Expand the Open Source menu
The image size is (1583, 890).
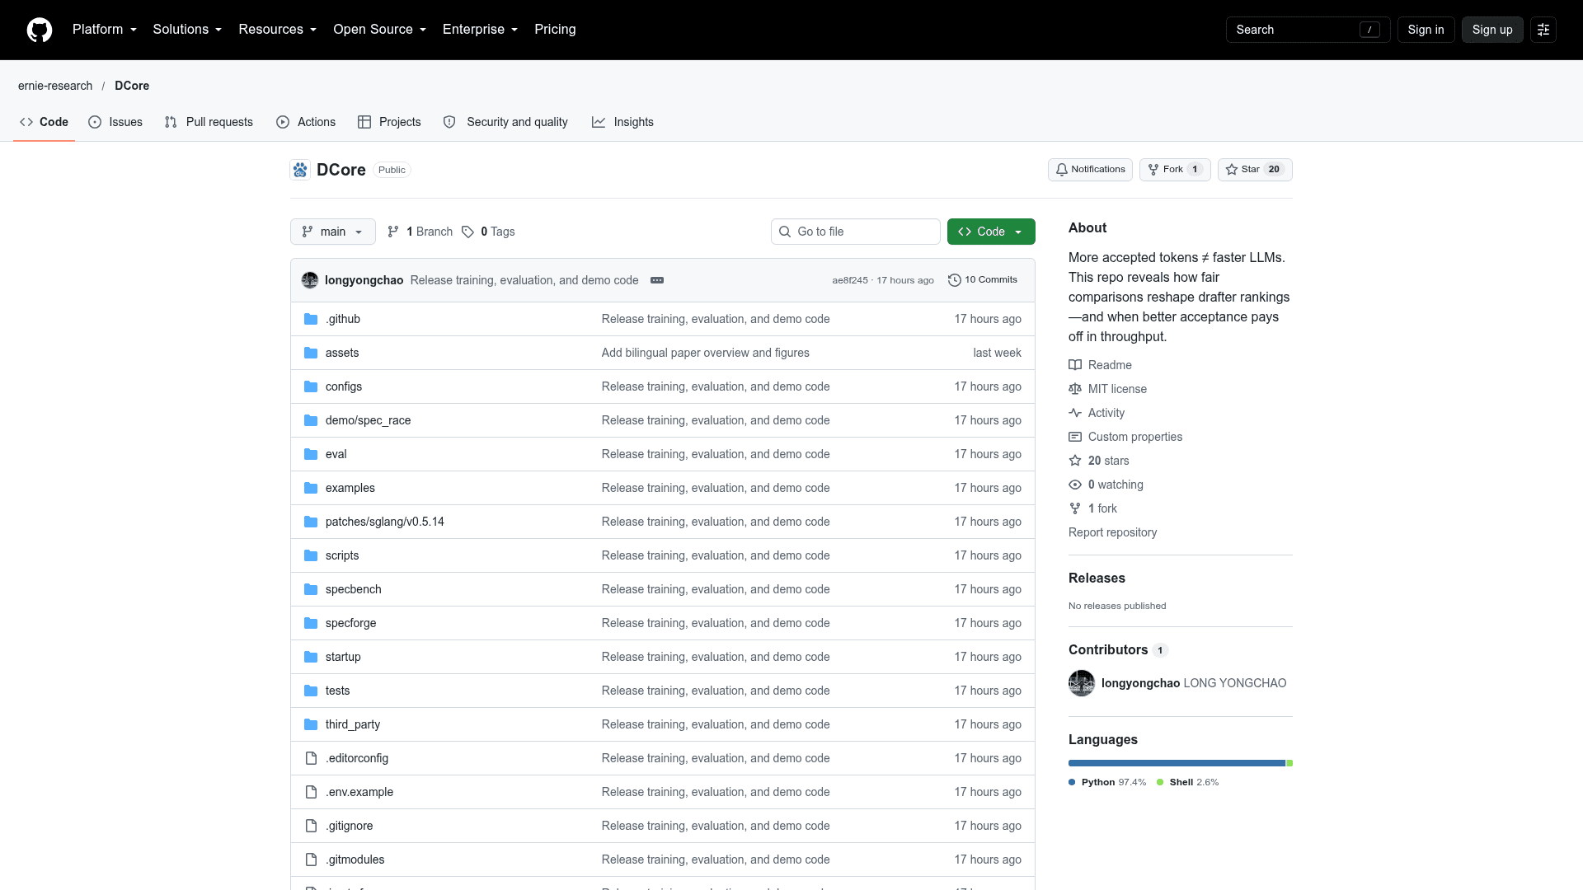pyautogui.click(x=380, y=30)
